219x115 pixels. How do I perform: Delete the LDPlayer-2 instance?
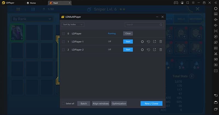161,50
